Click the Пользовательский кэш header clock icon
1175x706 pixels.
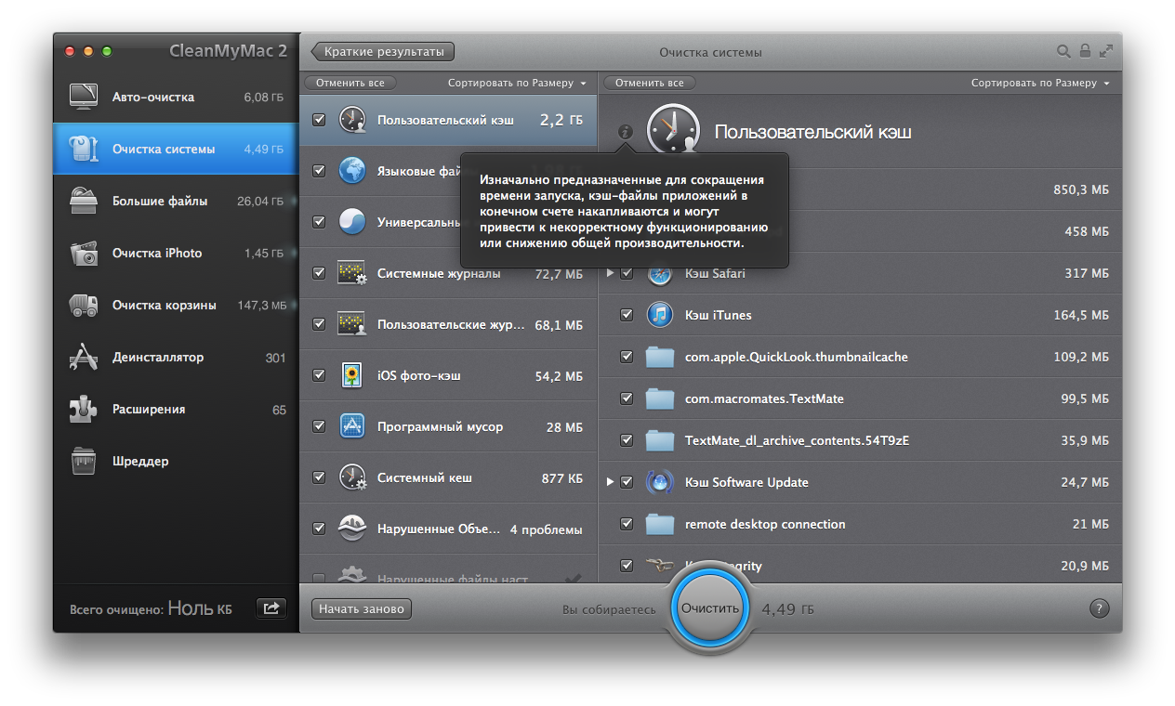pos(671,129)
